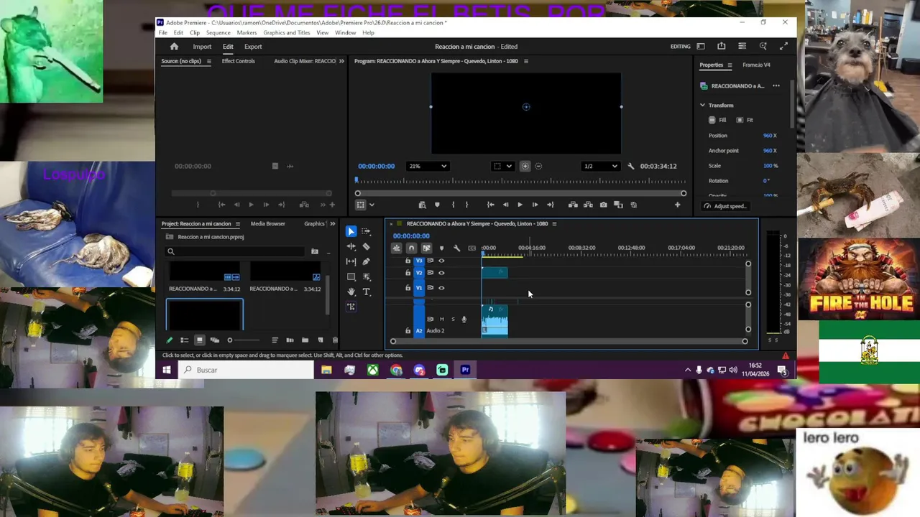
Task: Click the New Bin folder icon
Action: click(x=305, y=340)
